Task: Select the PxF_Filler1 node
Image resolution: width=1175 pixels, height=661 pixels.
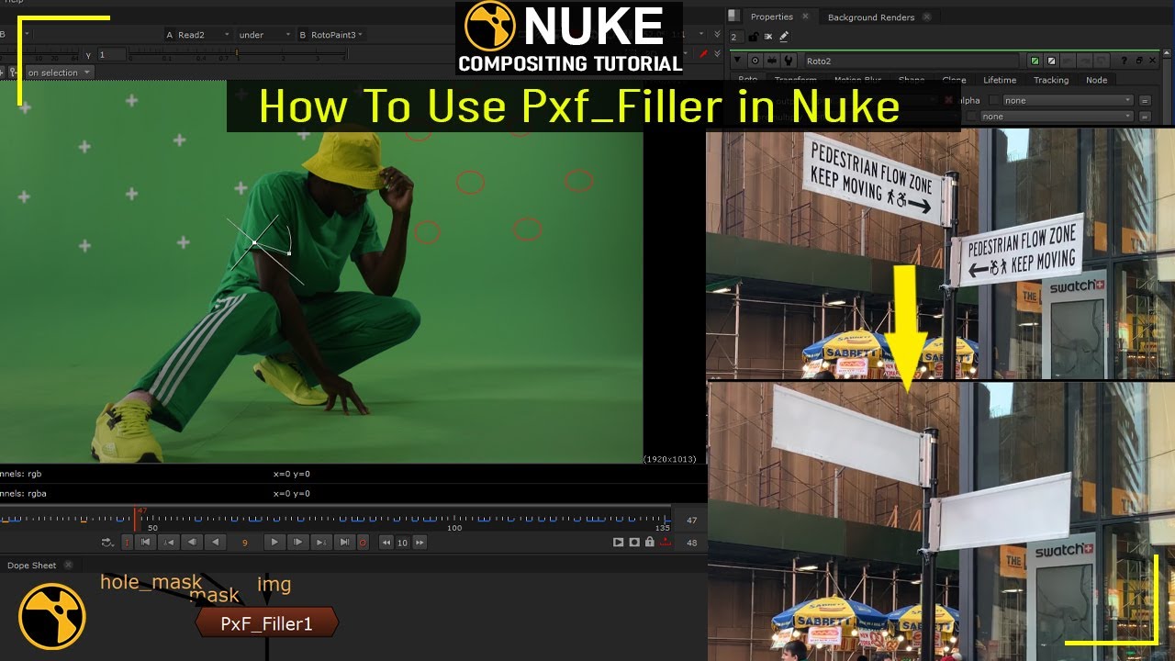Action: point(267,623)
